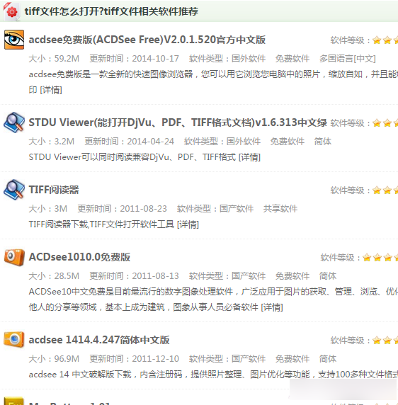Click the red flower header icon
Image resolution: width=398 pixels, height=405 pixels.
click(x=11, y=11)
